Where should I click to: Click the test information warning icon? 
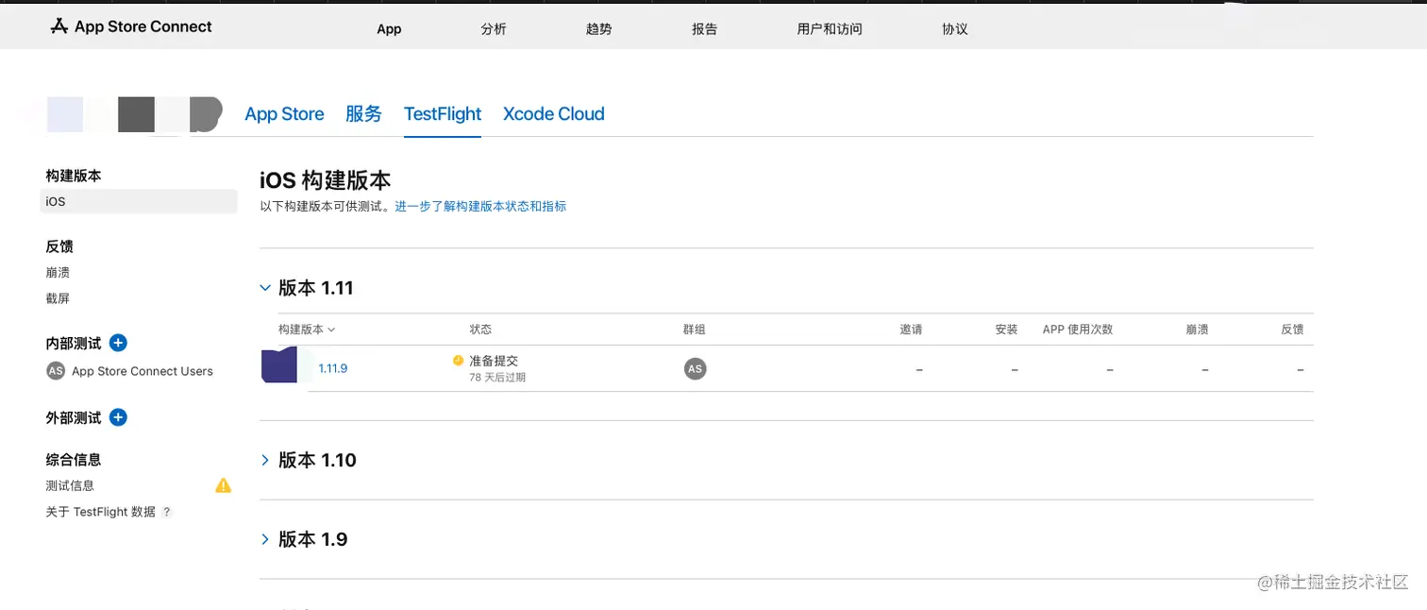pos(223,485)
